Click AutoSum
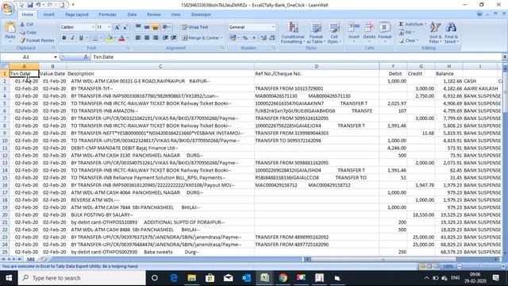 [x=413, y=24]
